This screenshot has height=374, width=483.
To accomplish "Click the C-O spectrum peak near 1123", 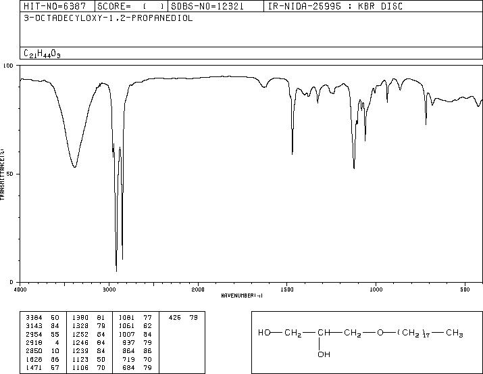I will pos(354,167).
